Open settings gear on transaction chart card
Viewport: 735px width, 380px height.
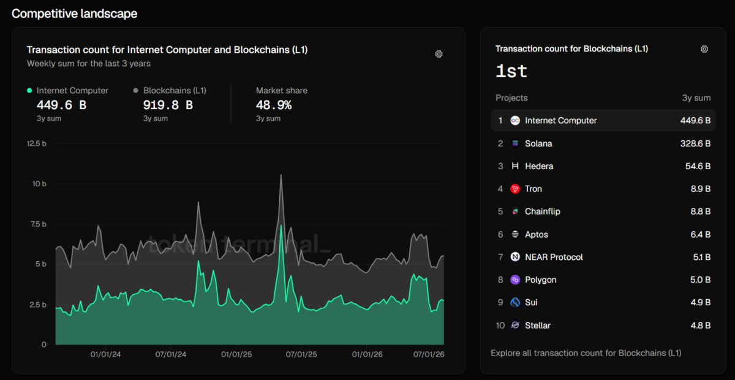[x=439, y=54]
